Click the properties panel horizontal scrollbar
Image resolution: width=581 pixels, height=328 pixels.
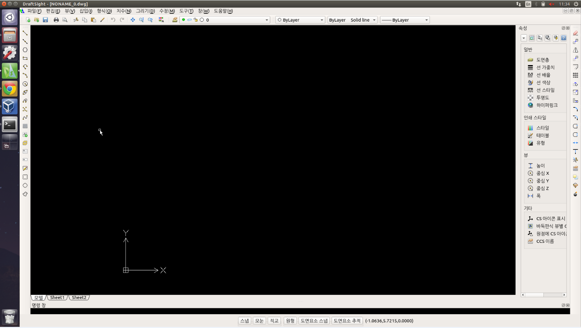coord(544,295)
